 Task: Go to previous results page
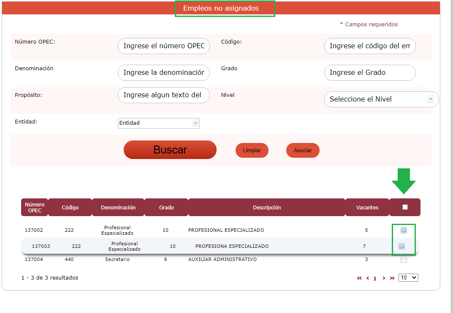[x=367, y=278]
